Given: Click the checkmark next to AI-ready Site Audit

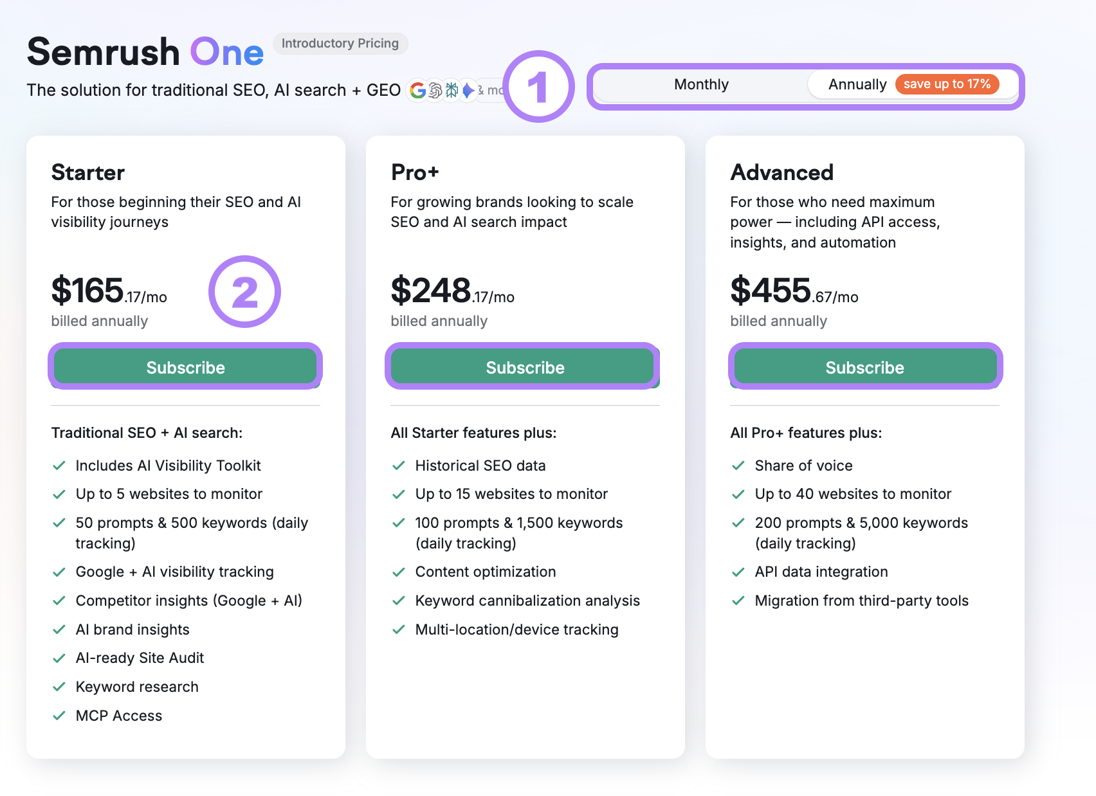Looking at the screenshot, I should coord(60,658).
